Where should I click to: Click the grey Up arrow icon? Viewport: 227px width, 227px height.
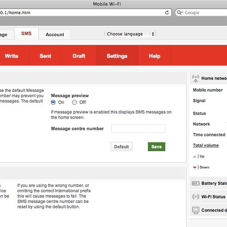(x=195, y=157)
